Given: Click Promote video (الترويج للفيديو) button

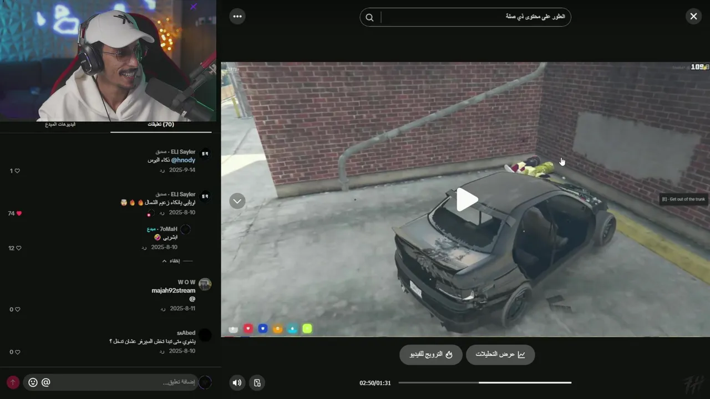Looking at the screenshot, I should [x=431, y=355].
